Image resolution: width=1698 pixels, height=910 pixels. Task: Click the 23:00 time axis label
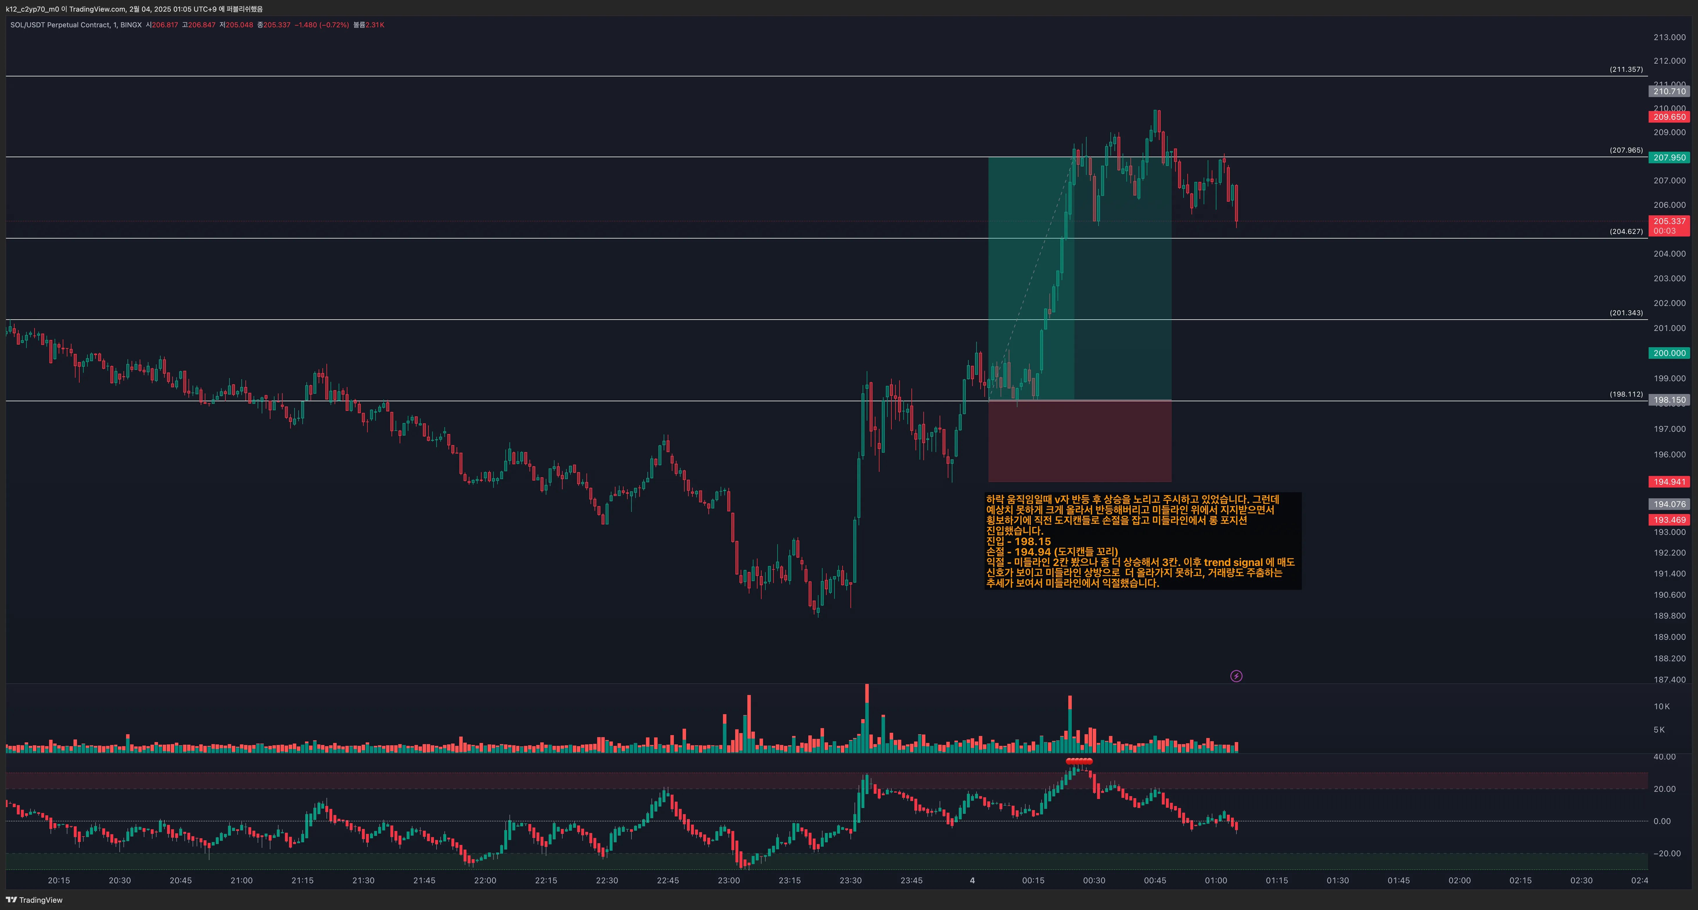(728, 880)
